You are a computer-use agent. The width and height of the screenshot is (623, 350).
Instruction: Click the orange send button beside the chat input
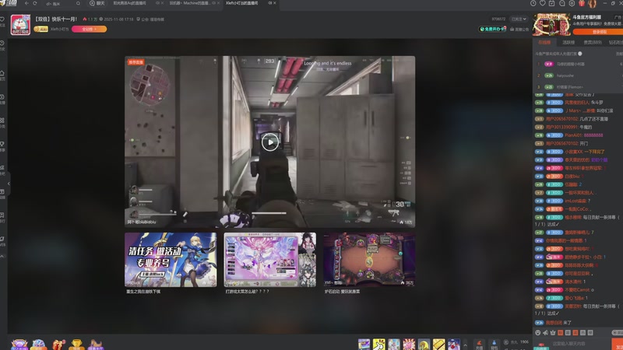coord(617,344)
